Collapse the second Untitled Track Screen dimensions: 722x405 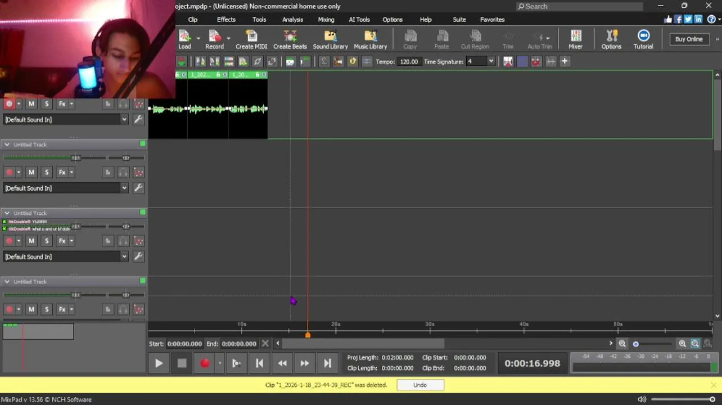click(7, 145)
